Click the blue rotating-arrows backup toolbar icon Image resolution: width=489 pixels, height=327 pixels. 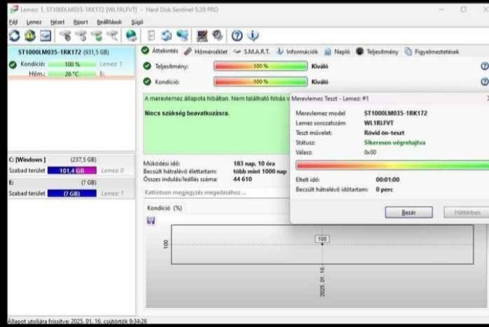tap(166, 36)
